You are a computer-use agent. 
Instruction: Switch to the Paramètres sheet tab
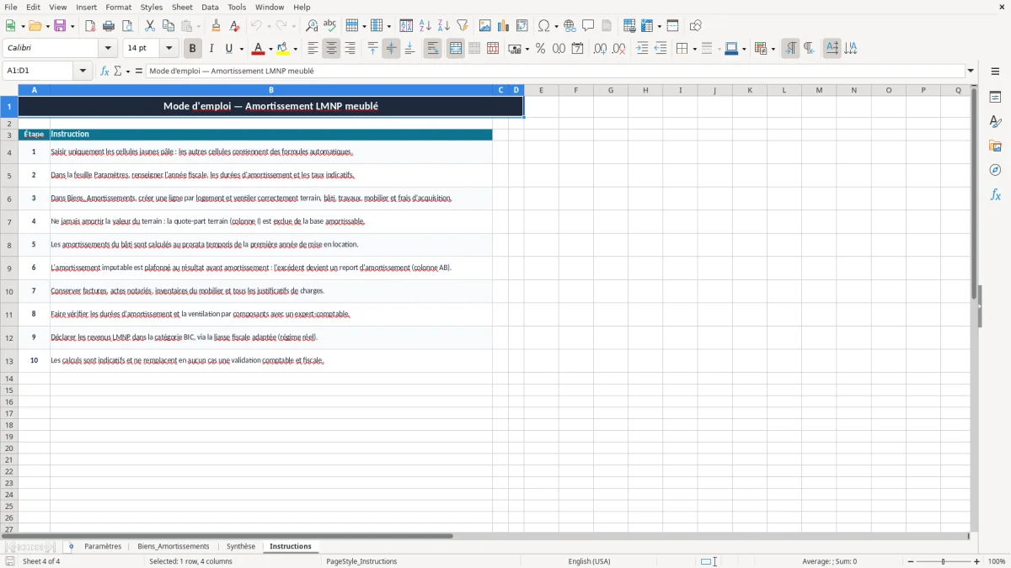coord(103,546)
